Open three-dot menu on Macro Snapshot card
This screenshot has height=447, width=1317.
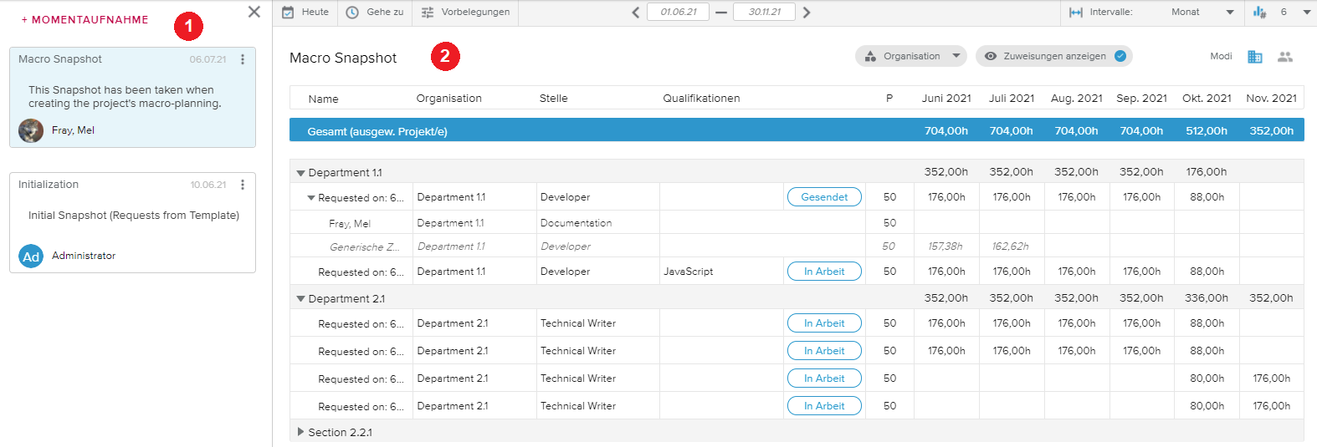click(x=243, y=59)
